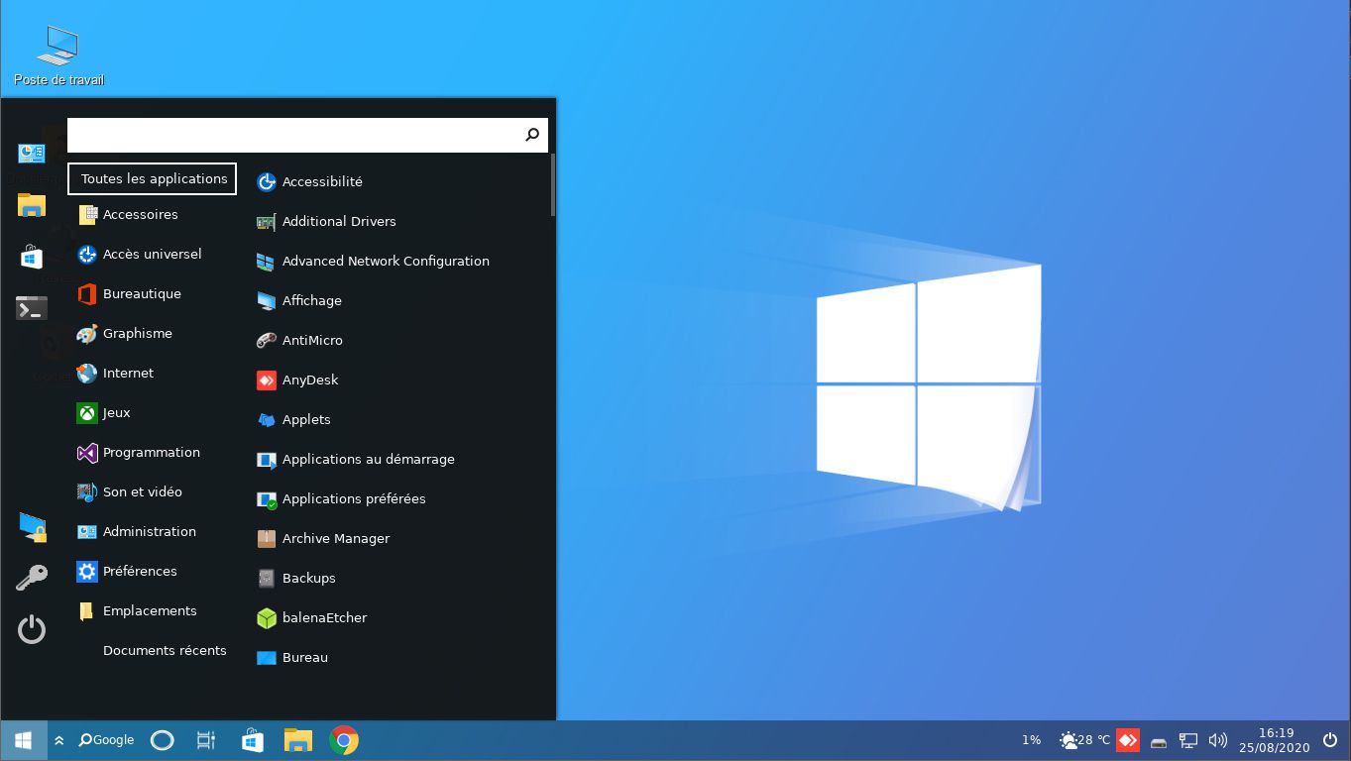The height and width of the screenshot is (761, 1351).
Task: Open the terminal icon in menu sidebar
Action: 32,308
